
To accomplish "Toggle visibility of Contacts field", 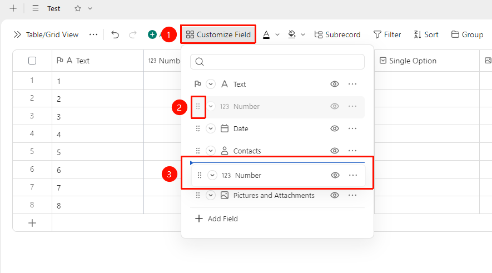I will point(335,151).
